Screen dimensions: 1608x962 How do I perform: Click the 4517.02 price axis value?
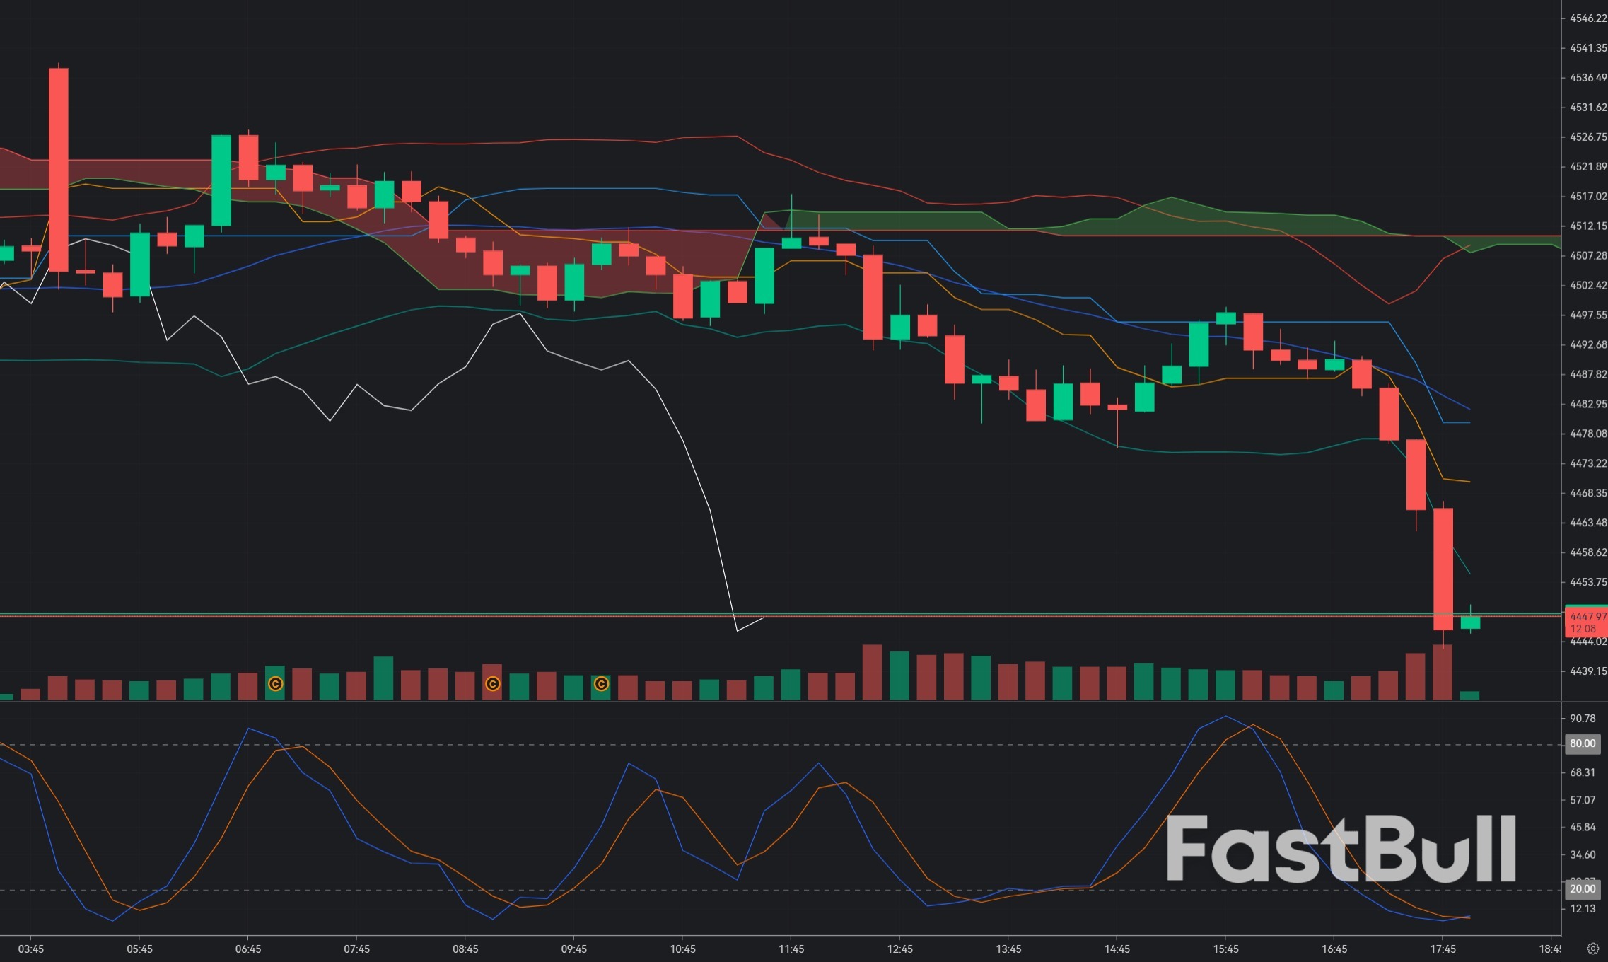pos(1588,197)
